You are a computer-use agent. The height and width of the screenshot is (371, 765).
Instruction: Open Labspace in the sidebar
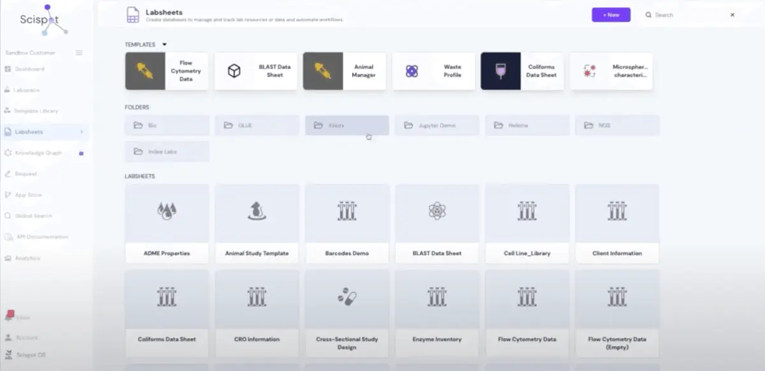(22, 90)
